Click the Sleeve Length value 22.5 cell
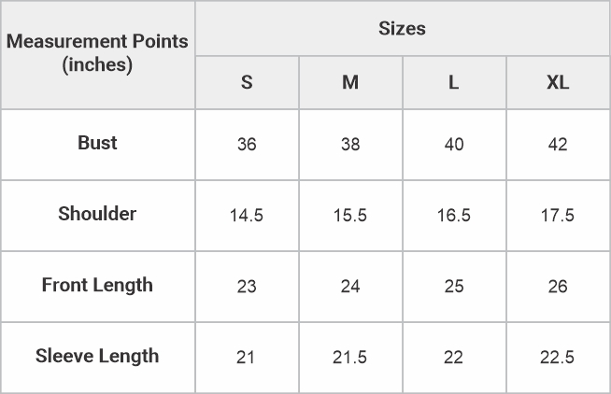 (x=558, y=358)
